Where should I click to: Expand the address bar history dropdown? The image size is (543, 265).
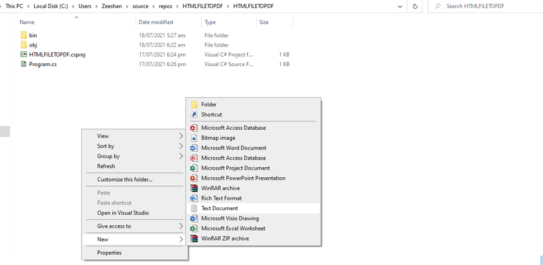(x=400, y=6)
